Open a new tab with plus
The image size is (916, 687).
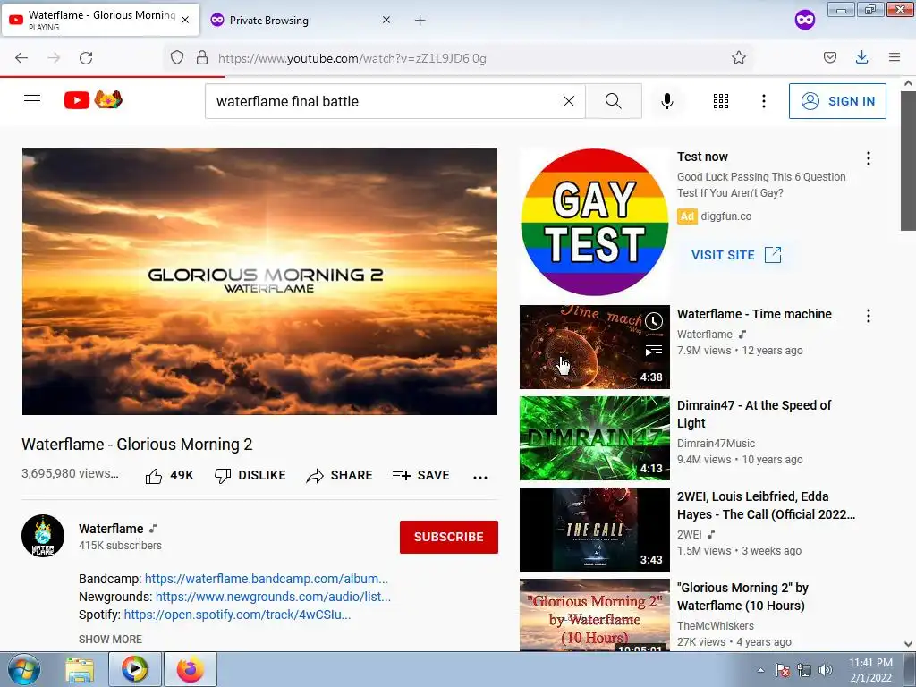[420, 21]
